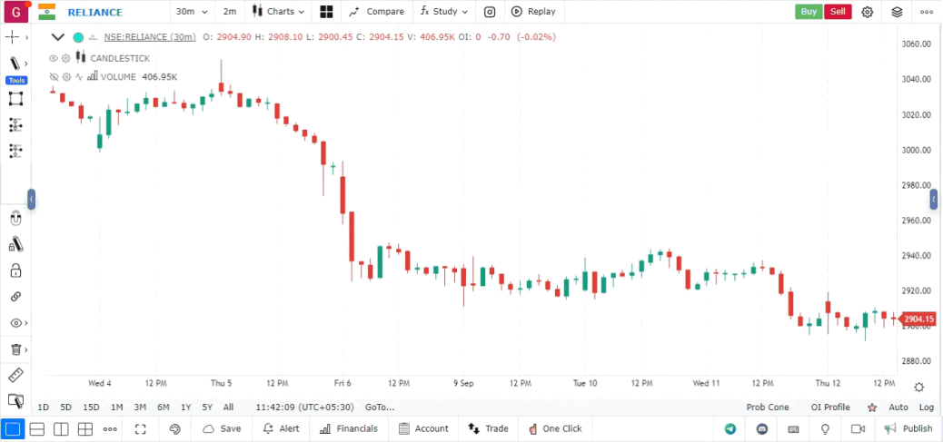Open the chart settings gear
943x442 pixels.
pyautogui.click(x=868, y=12)
